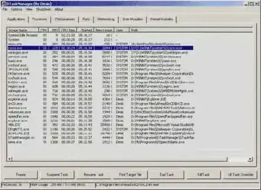Click the End Task button
This screenshot has height=190, width=261.
tap(167, 175)
